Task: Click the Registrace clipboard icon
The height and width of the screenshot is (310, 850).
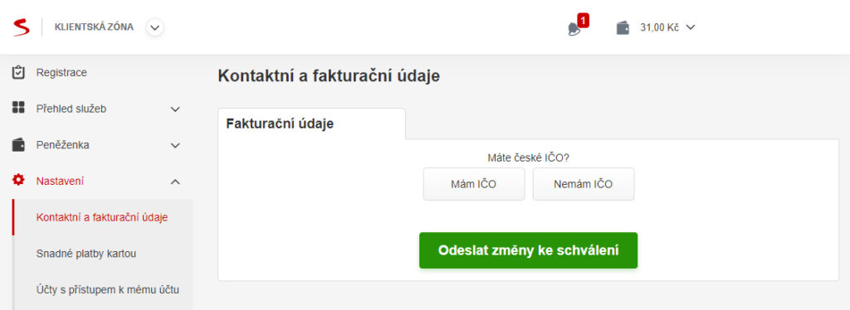Action: click(x=18, y=72)
